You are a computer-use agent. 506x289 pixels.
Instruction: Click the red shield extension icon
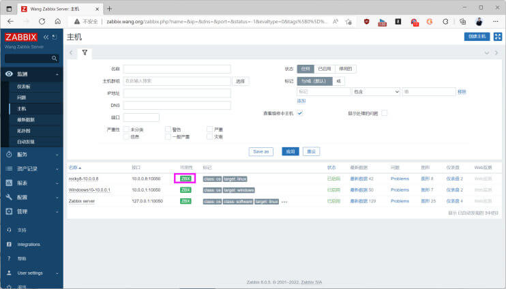[x=367, y=22]
